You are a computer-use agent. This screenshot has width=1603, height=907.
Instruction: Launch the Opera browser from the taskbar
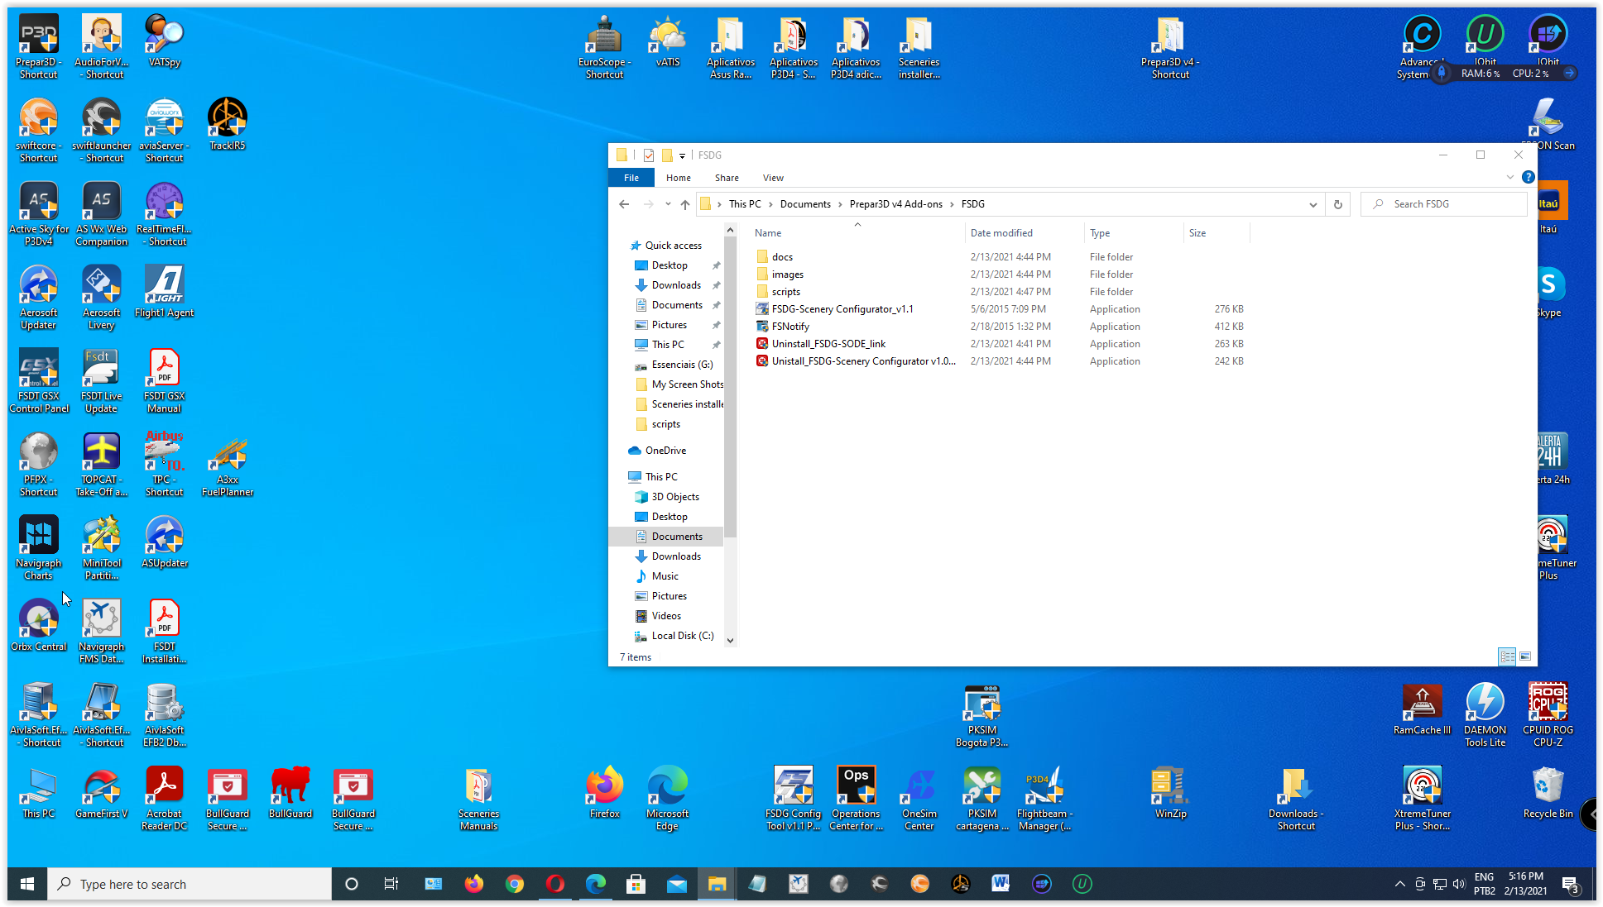554,884
